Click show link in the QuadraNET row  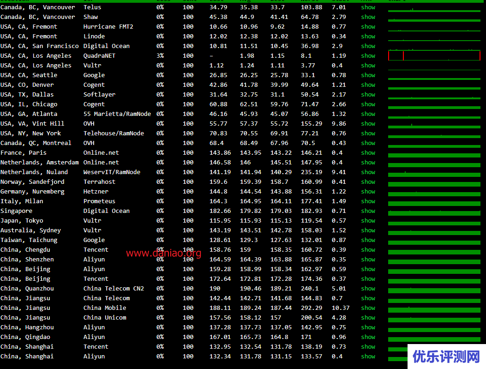point(368,56)
